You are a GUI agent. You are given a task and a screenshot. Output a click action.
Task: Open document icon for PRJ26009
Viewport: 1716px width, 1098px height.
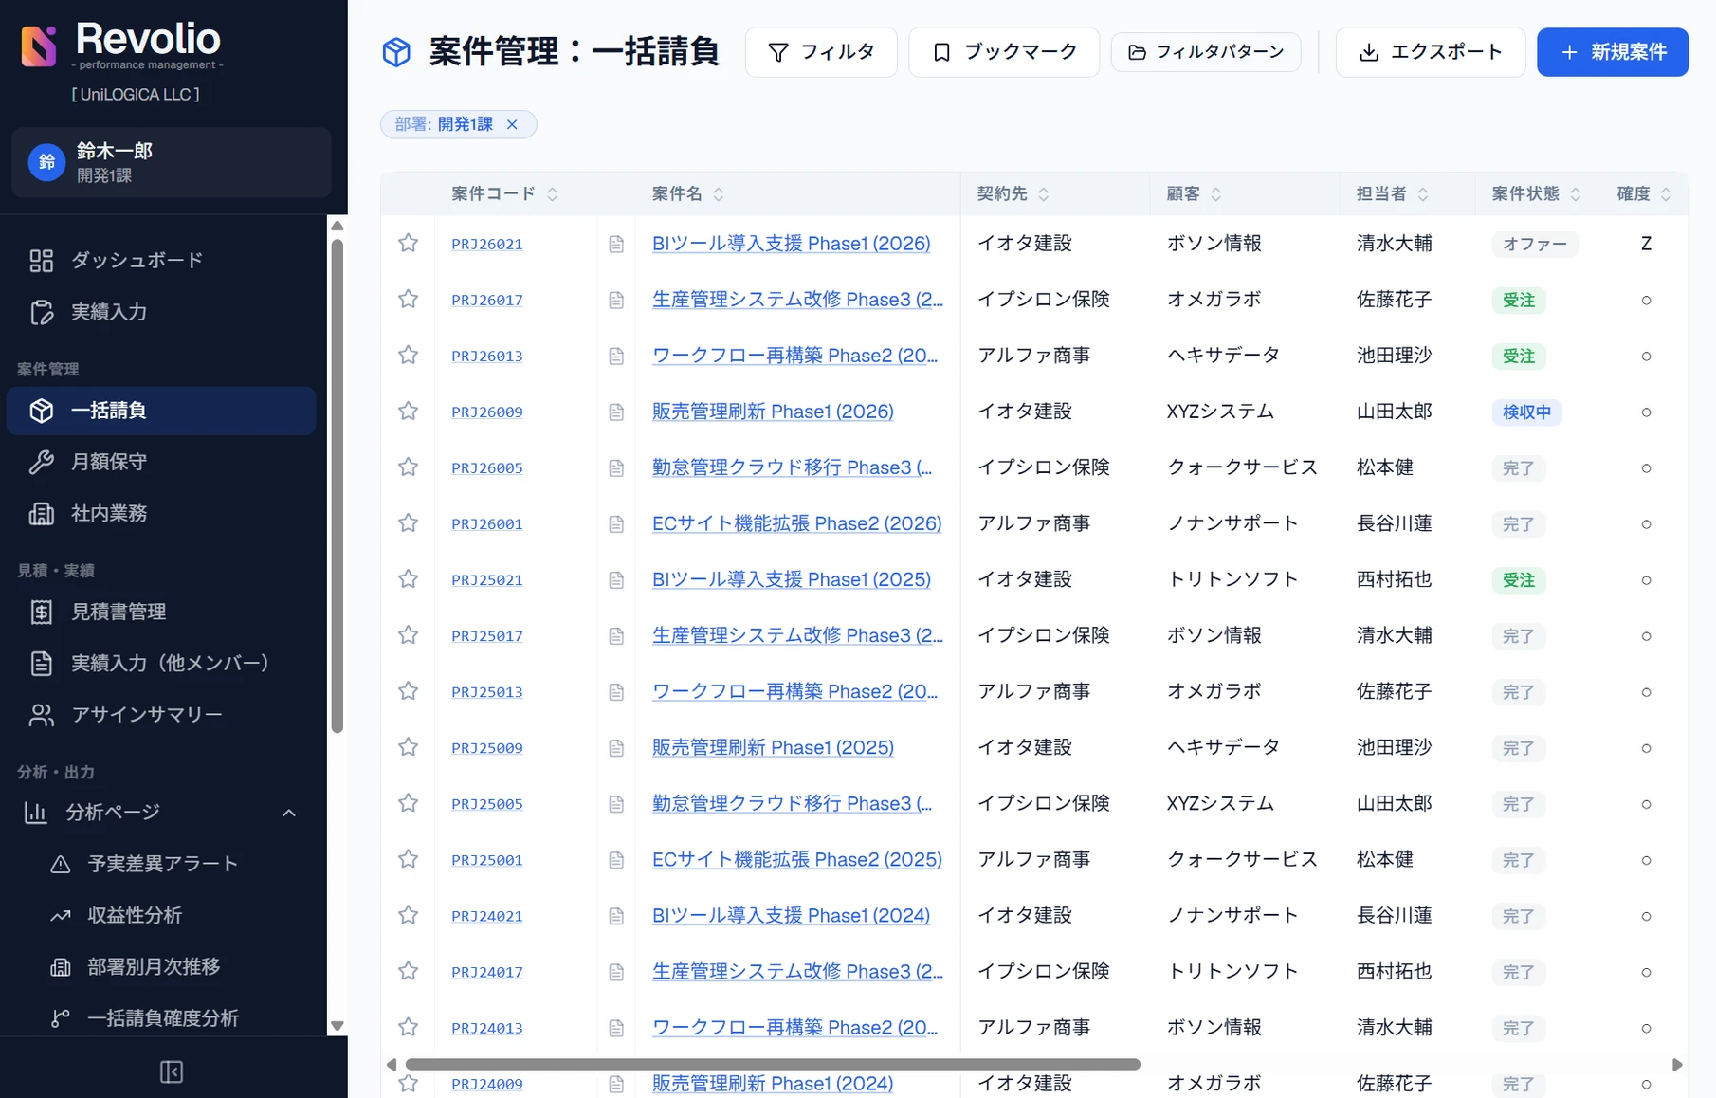tap(616, 412)
